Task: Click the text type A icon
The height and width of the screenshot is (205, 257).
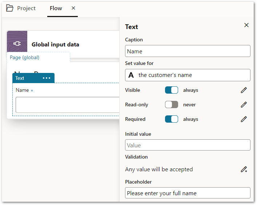Action: pyautogui.click(x=131, y=75)
